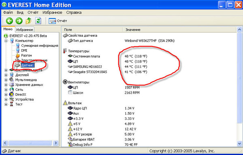Click the right panel scroll up arrow
Image resolution: width=243 pixels, height=155 pixels.
coord(239,29)
